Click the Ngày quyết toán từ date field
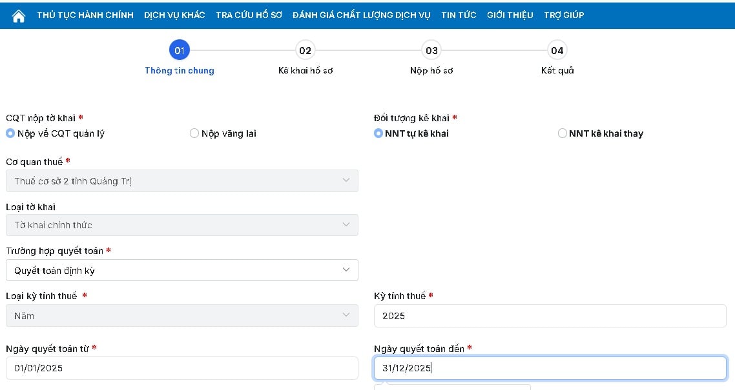 click(x=181, y=368)
